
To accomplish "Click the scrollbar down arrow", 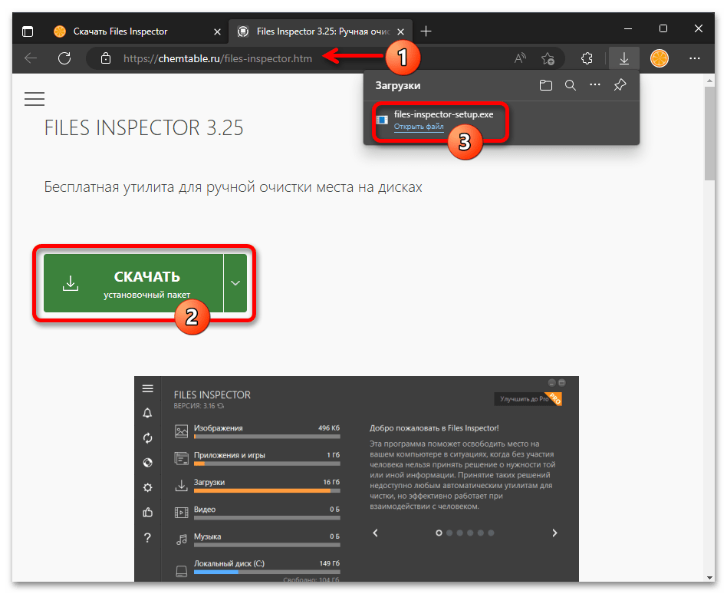I will 709,578.
